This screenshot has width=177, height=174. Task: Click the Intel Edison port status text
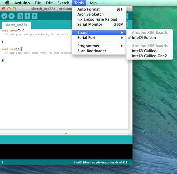pos(100,162)
